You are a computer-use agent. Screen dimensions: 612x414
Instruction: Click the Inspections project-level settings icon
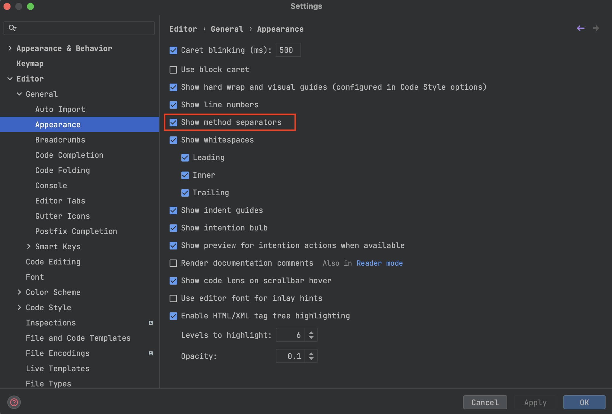click(x=151, y=323)
